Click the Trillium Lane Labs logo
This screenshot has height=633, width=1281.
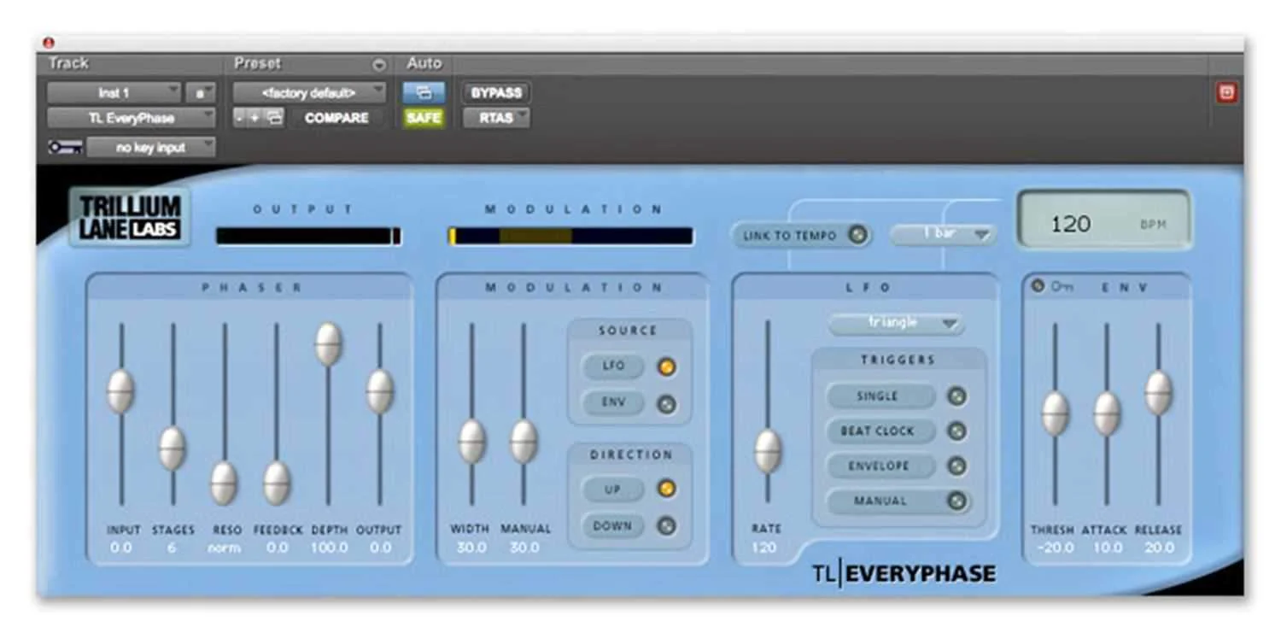coord(131,217)
